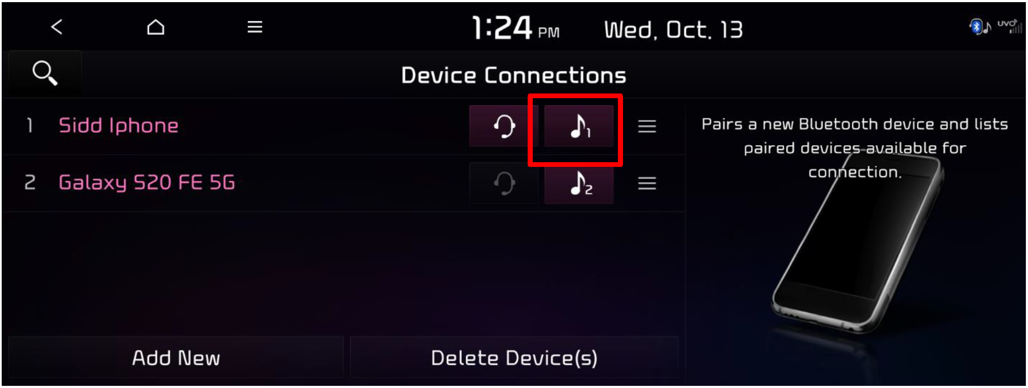The height and width of the screenshot is (388, 1028).
Task: Open the top bar menu icon
Action: [x=255, y=27]
